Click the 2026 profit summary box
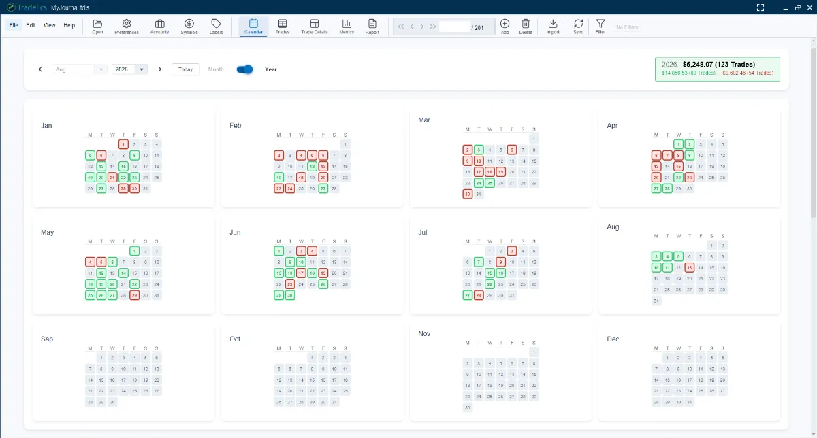The width and height of the screenshot is (817, 438). (x=718, y=69)
